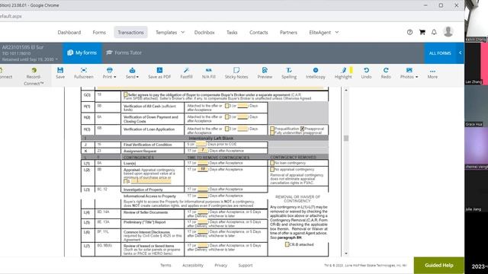Go to Dashboard
Image resolution: width=488 pixels, height=274 pixels.
point(69,32)
